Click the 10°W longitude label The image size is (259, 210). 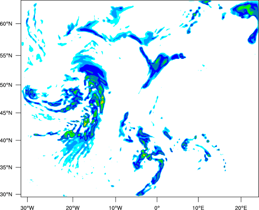pyautogui.click(x=116, y=208)
